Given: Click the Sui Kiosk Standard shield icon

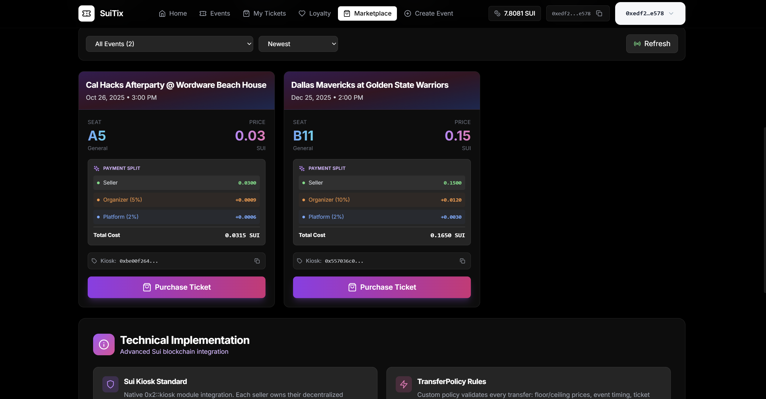Looking at the screenshot, I should coord(110,384).
